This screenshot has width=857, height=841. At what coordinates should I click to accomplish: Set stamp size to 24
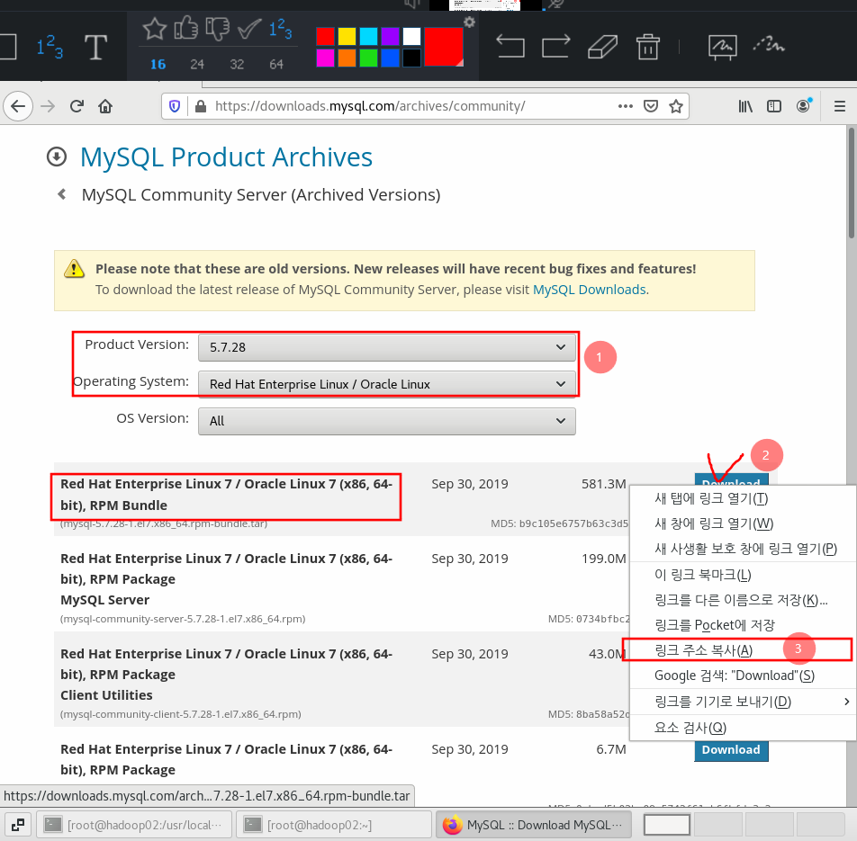pos(197,65)
